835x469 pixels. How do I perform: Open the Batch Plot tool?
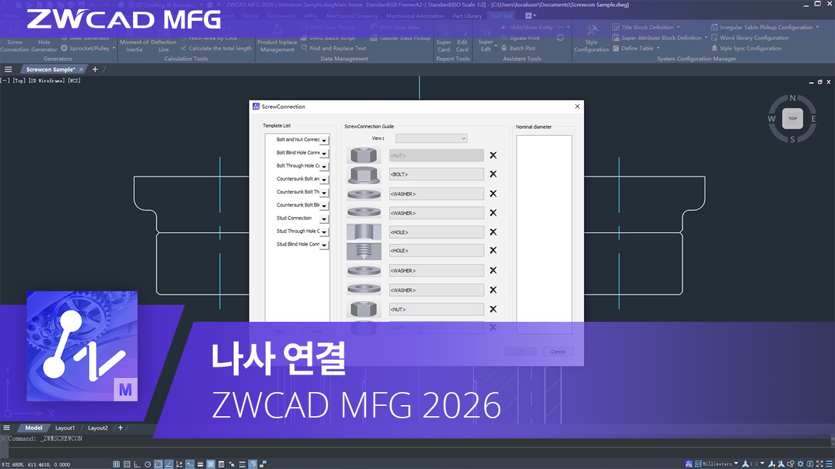click(x=518, y=48)
